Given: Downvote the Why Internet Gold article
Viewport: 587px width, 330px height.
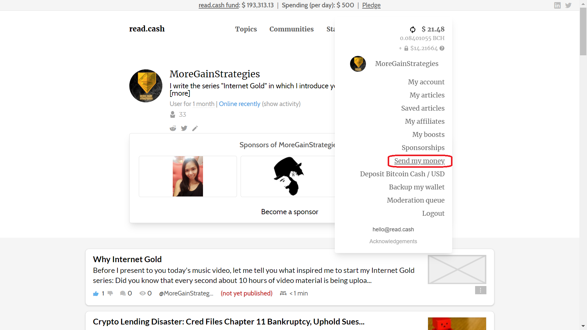Looking at the screenshot, I should [110, 294].
